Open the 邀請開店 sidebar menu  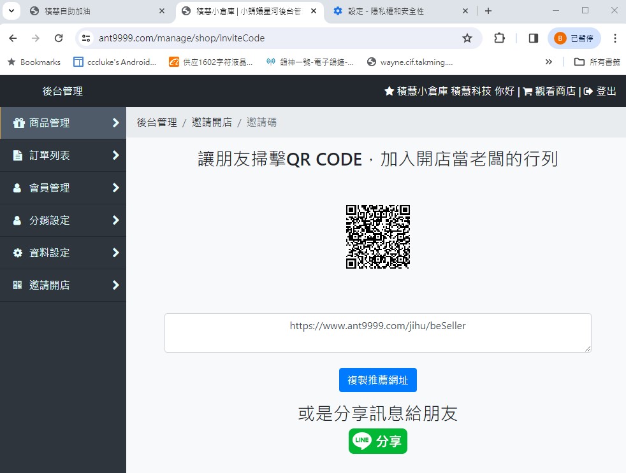pyautogui.click(x=63, y=286)
